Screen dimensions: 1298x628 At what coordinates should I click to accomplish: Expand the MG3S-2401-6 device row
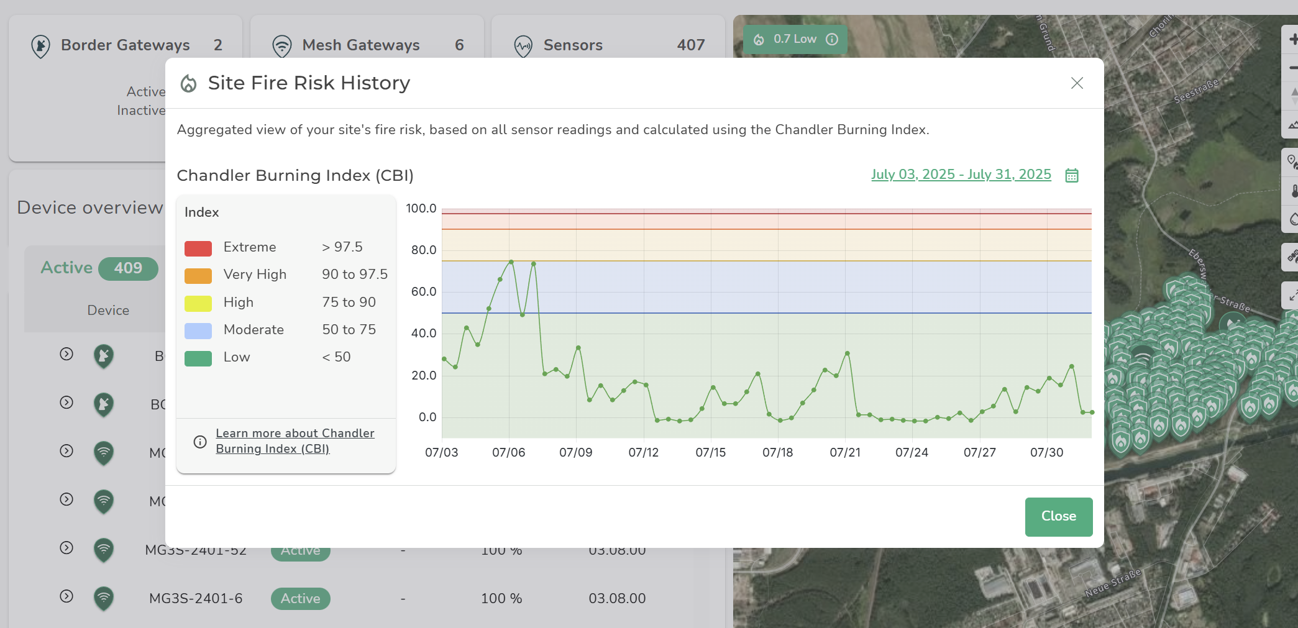pyautogui.click(x=66, y=596)
